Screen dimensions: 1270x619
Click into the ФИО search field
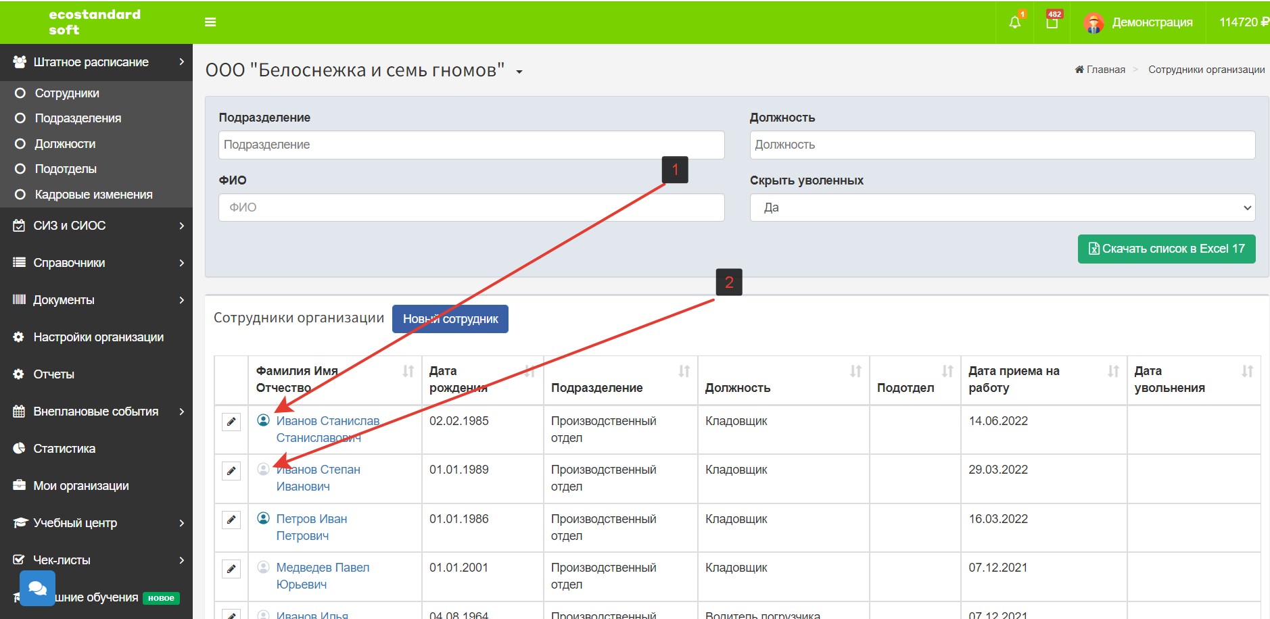tap(471, 207)
